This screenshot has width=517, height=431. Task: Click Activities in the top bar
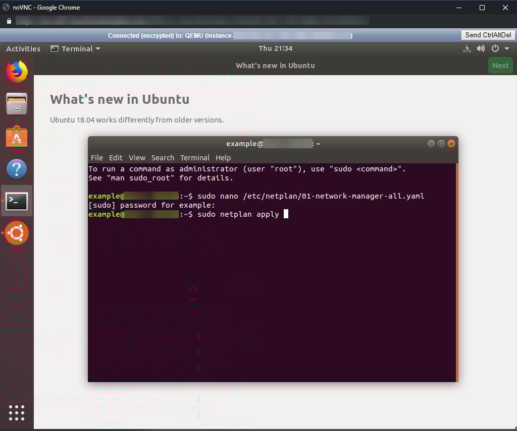(23, 48)
